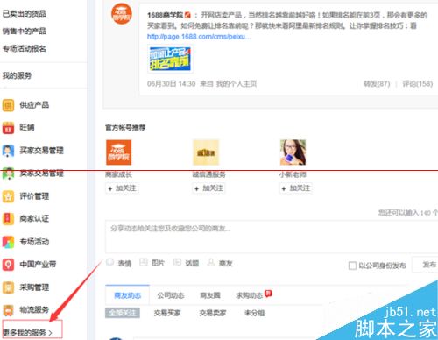Open the 供应产品 sidebar icon
Image resolution: width=438 pixels, height=340 pixels.
click(x=8, y=105)
